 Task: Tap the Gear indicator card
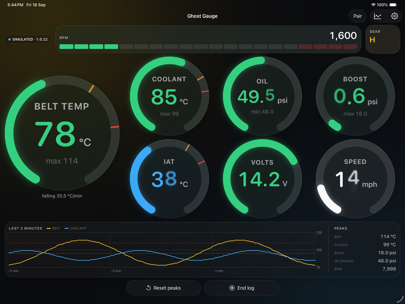[x=383, y=39]
